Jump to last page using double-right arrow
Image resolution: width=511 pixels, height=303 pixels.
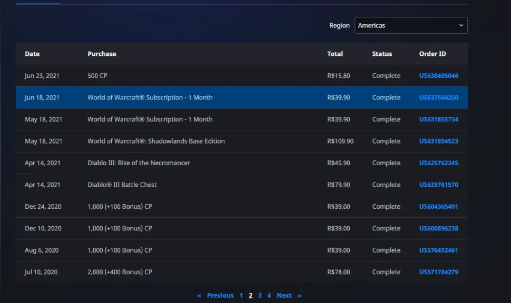pyautogui.click(x=300, y=296)
